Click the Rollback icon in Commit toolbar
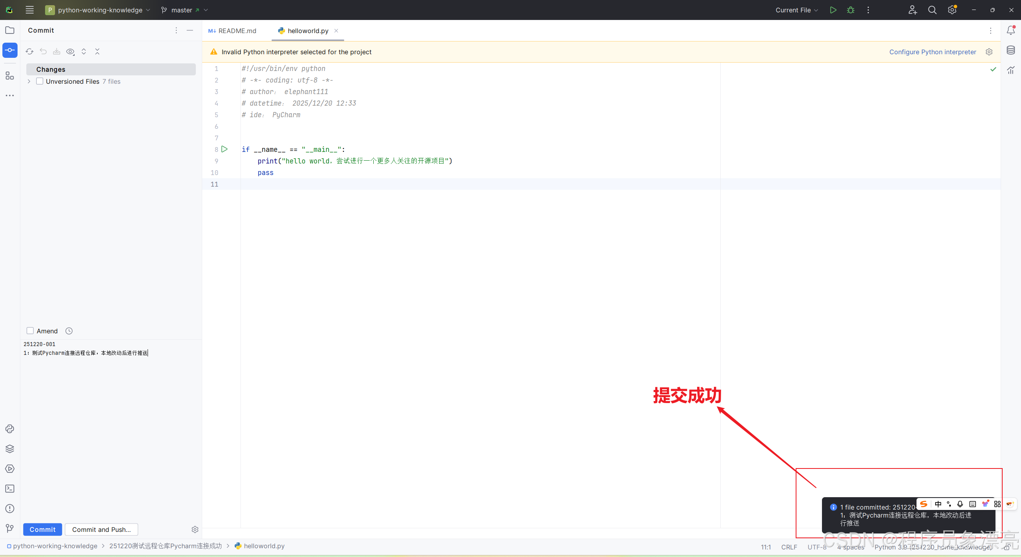Viewport: 1021px width, 557px height. click(x=43, y=51)
